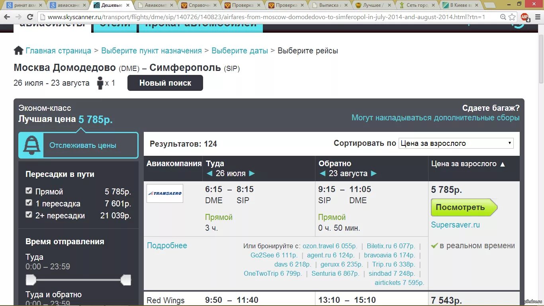Screen dimensions: 544x306
Task: Open Выберите пункт назначения breadcrumb link
Action: click(151, 51)
